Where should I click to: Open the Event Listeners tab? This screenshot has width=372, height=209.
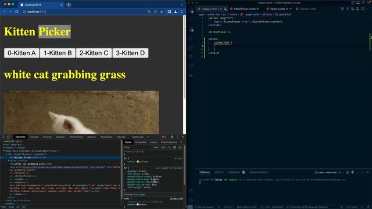point(169,142)
